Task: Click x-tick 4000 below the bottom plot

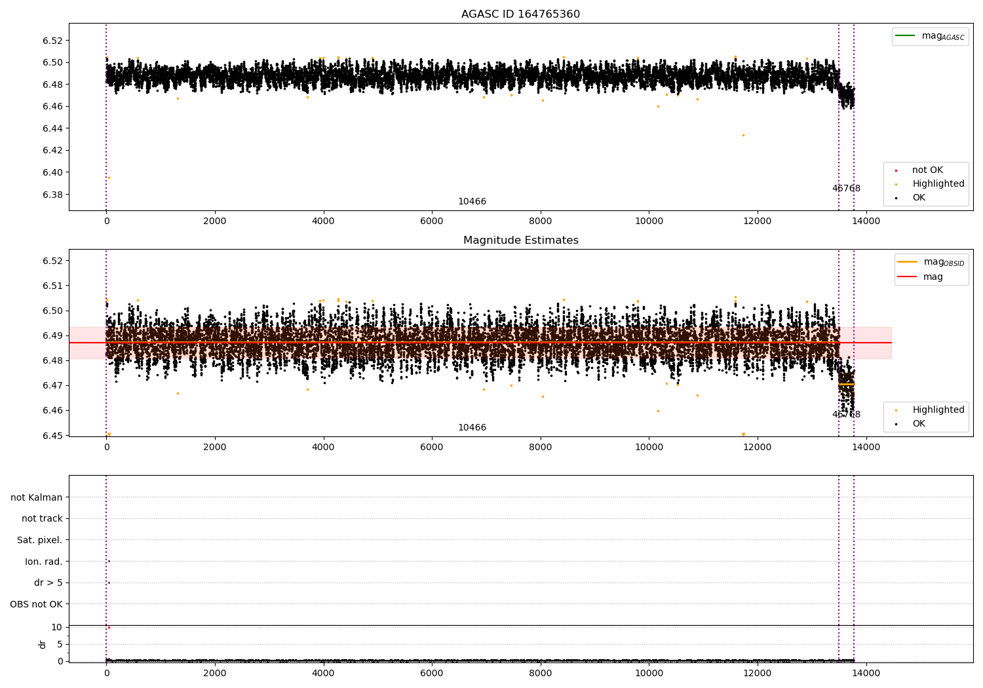Action: (323, 673)
